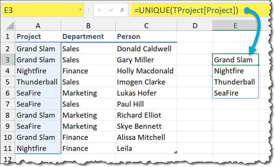Select cell E3 containing Grand Slam

click(x=235, y=60)
